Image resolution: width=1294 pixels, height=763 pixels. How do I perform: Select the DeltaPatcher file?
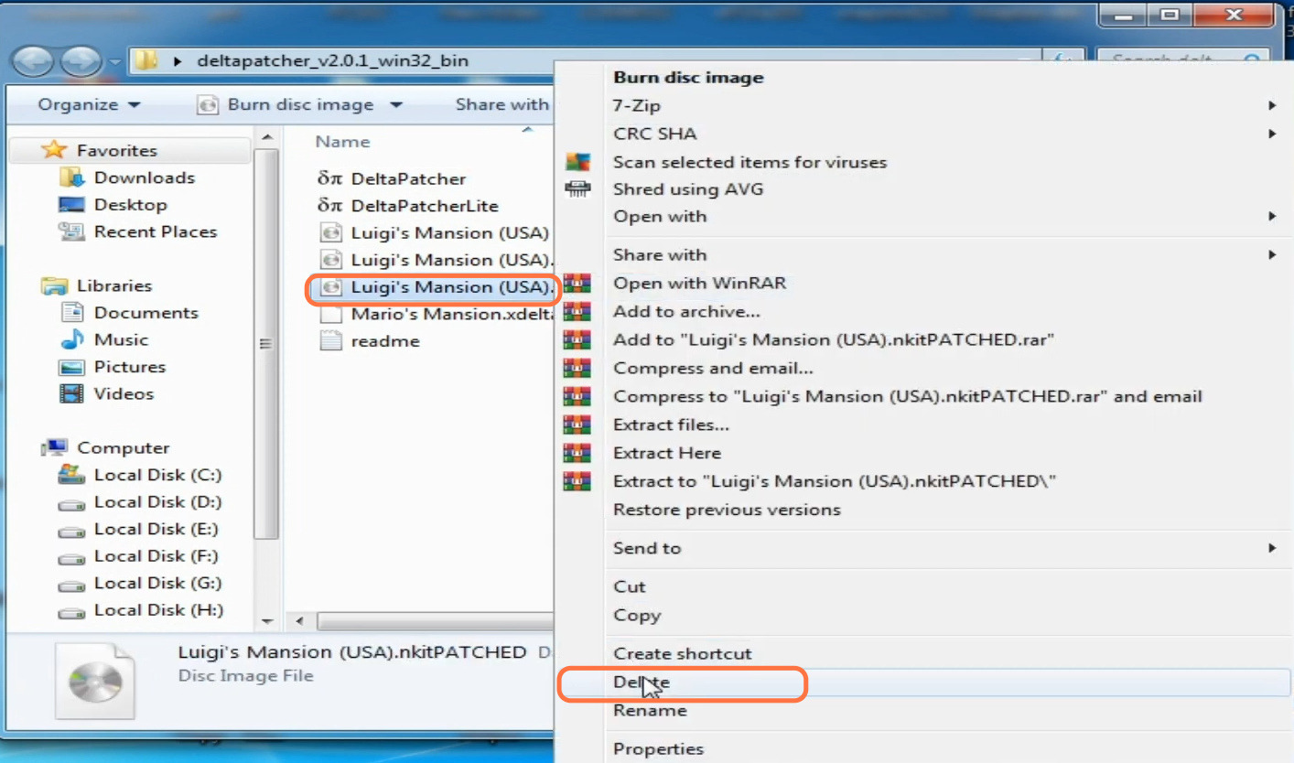pyautogui.click(x=408, y=179)
